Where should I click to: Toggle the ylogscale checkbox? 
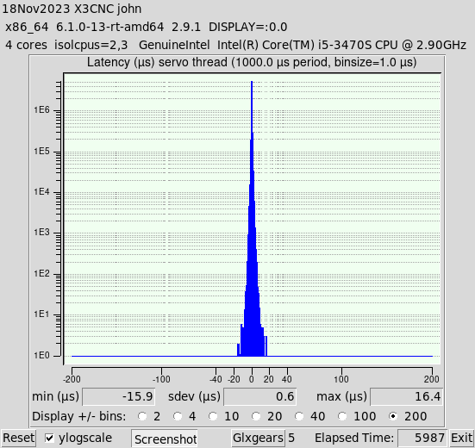(x=49, y=438)
